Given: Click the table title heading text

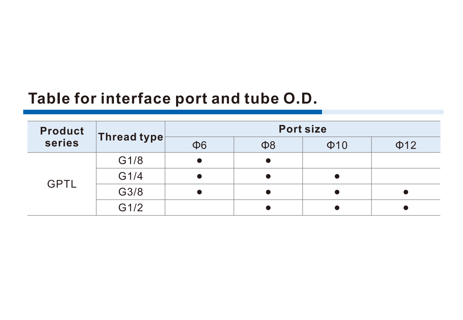Looking at the screenshot, I should (173, 99).
